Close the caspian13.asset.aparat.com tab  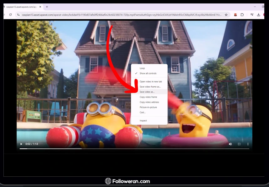41,7
